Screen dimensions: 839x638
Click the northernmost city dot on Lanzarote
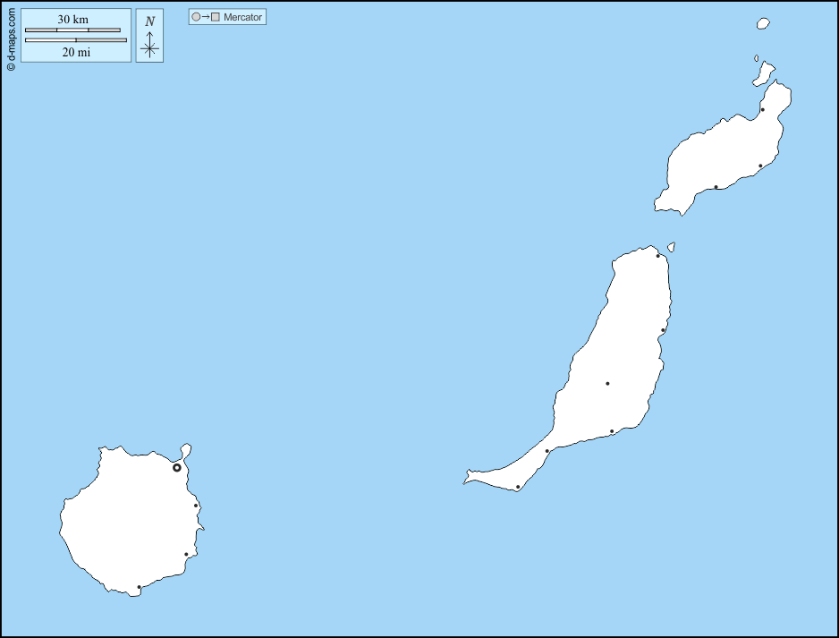point(762,110)
